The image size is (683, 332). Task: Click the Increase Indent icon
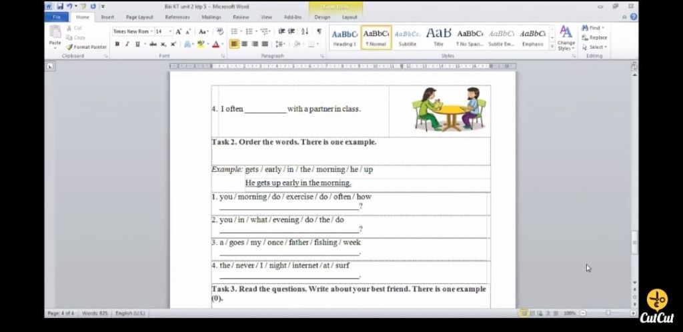(x=292, y=32)
